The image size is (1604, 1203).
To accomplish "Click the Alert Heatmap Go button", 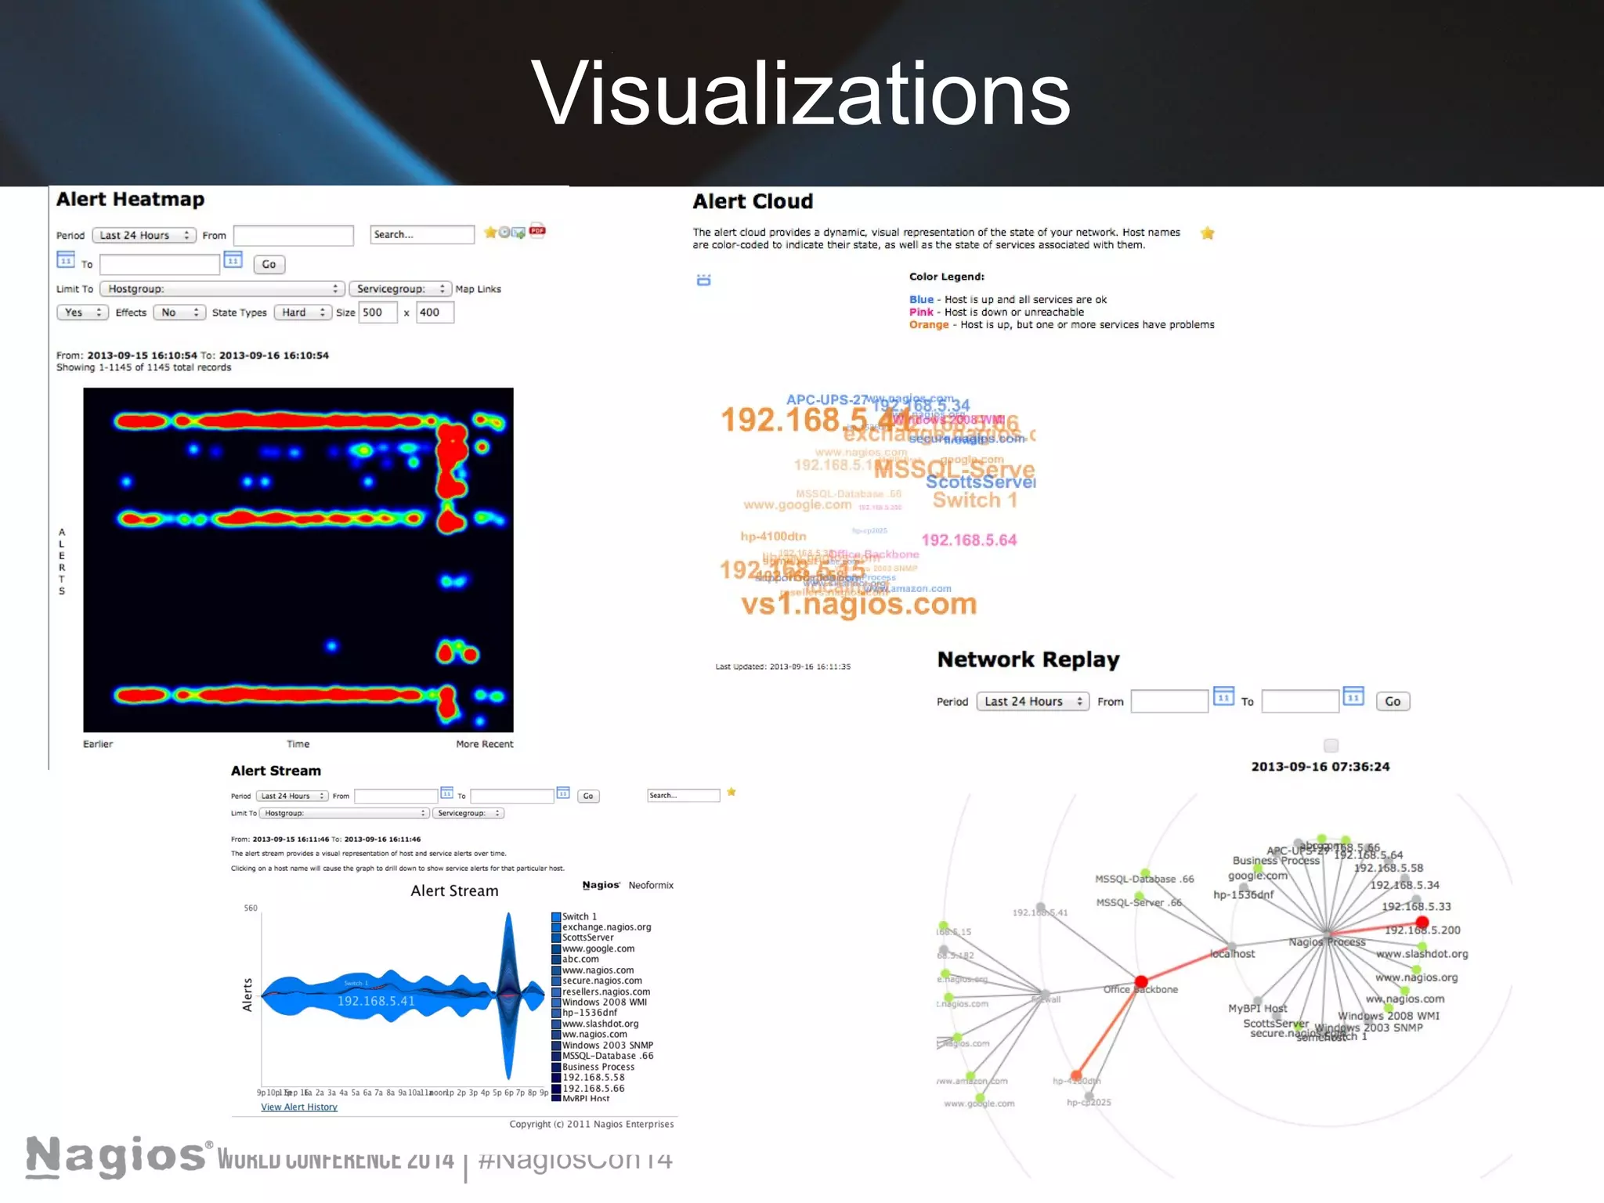I will tap(269, 265).
